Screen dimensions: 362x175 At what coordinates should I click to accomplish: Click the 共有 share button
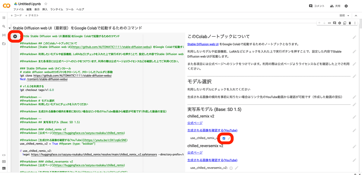point(336,6)
